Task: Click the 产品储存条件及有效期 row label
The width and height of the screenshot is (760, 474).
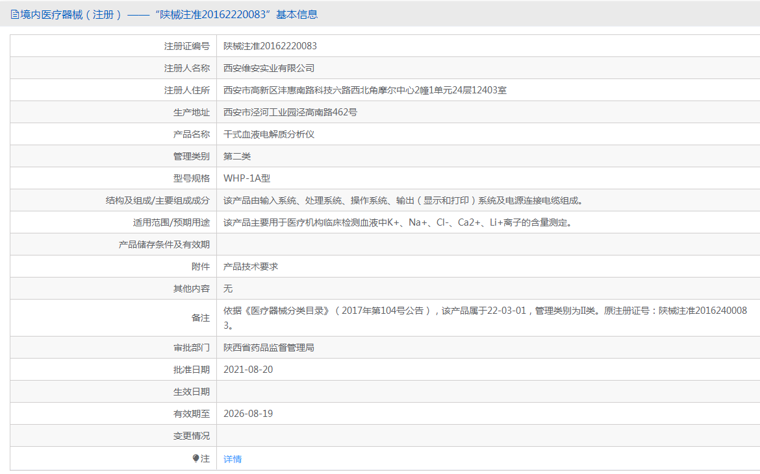Action: [164, 244]
